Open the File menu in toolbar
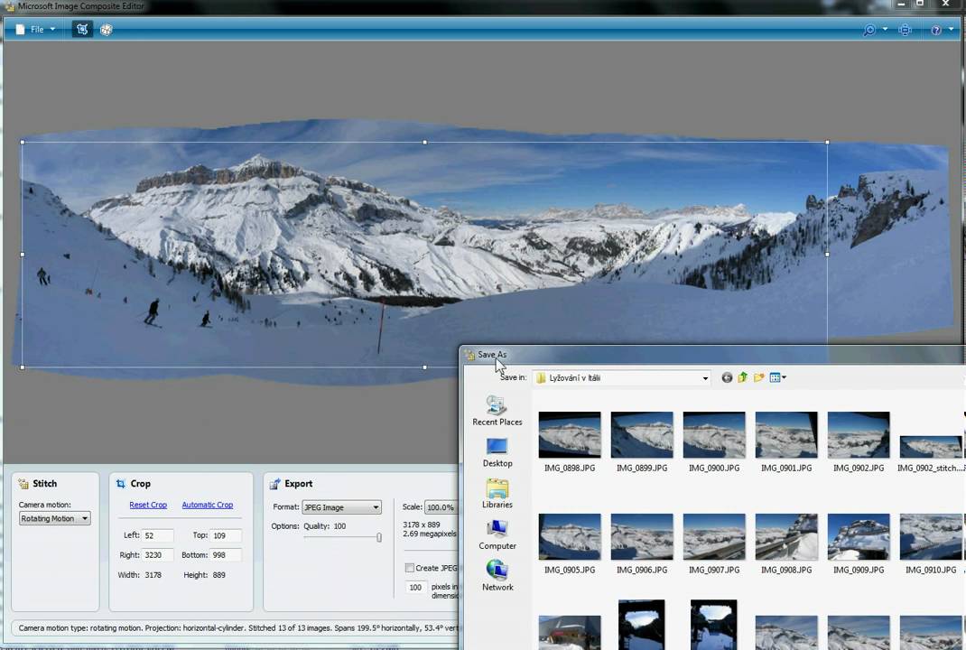Viewport: 966px width, 650px height. click(35, 30)
